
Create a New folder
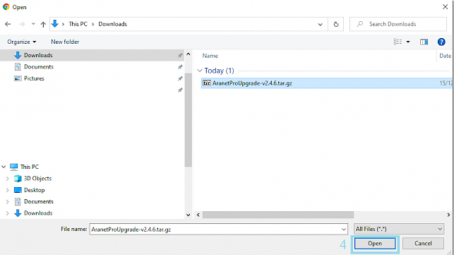pos(65,42)
